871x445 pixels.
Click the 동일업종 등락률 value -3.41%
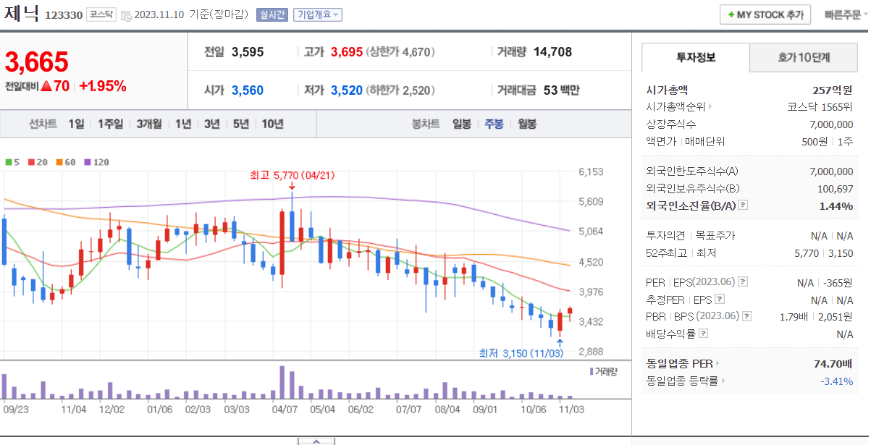(x=837, y=381)
